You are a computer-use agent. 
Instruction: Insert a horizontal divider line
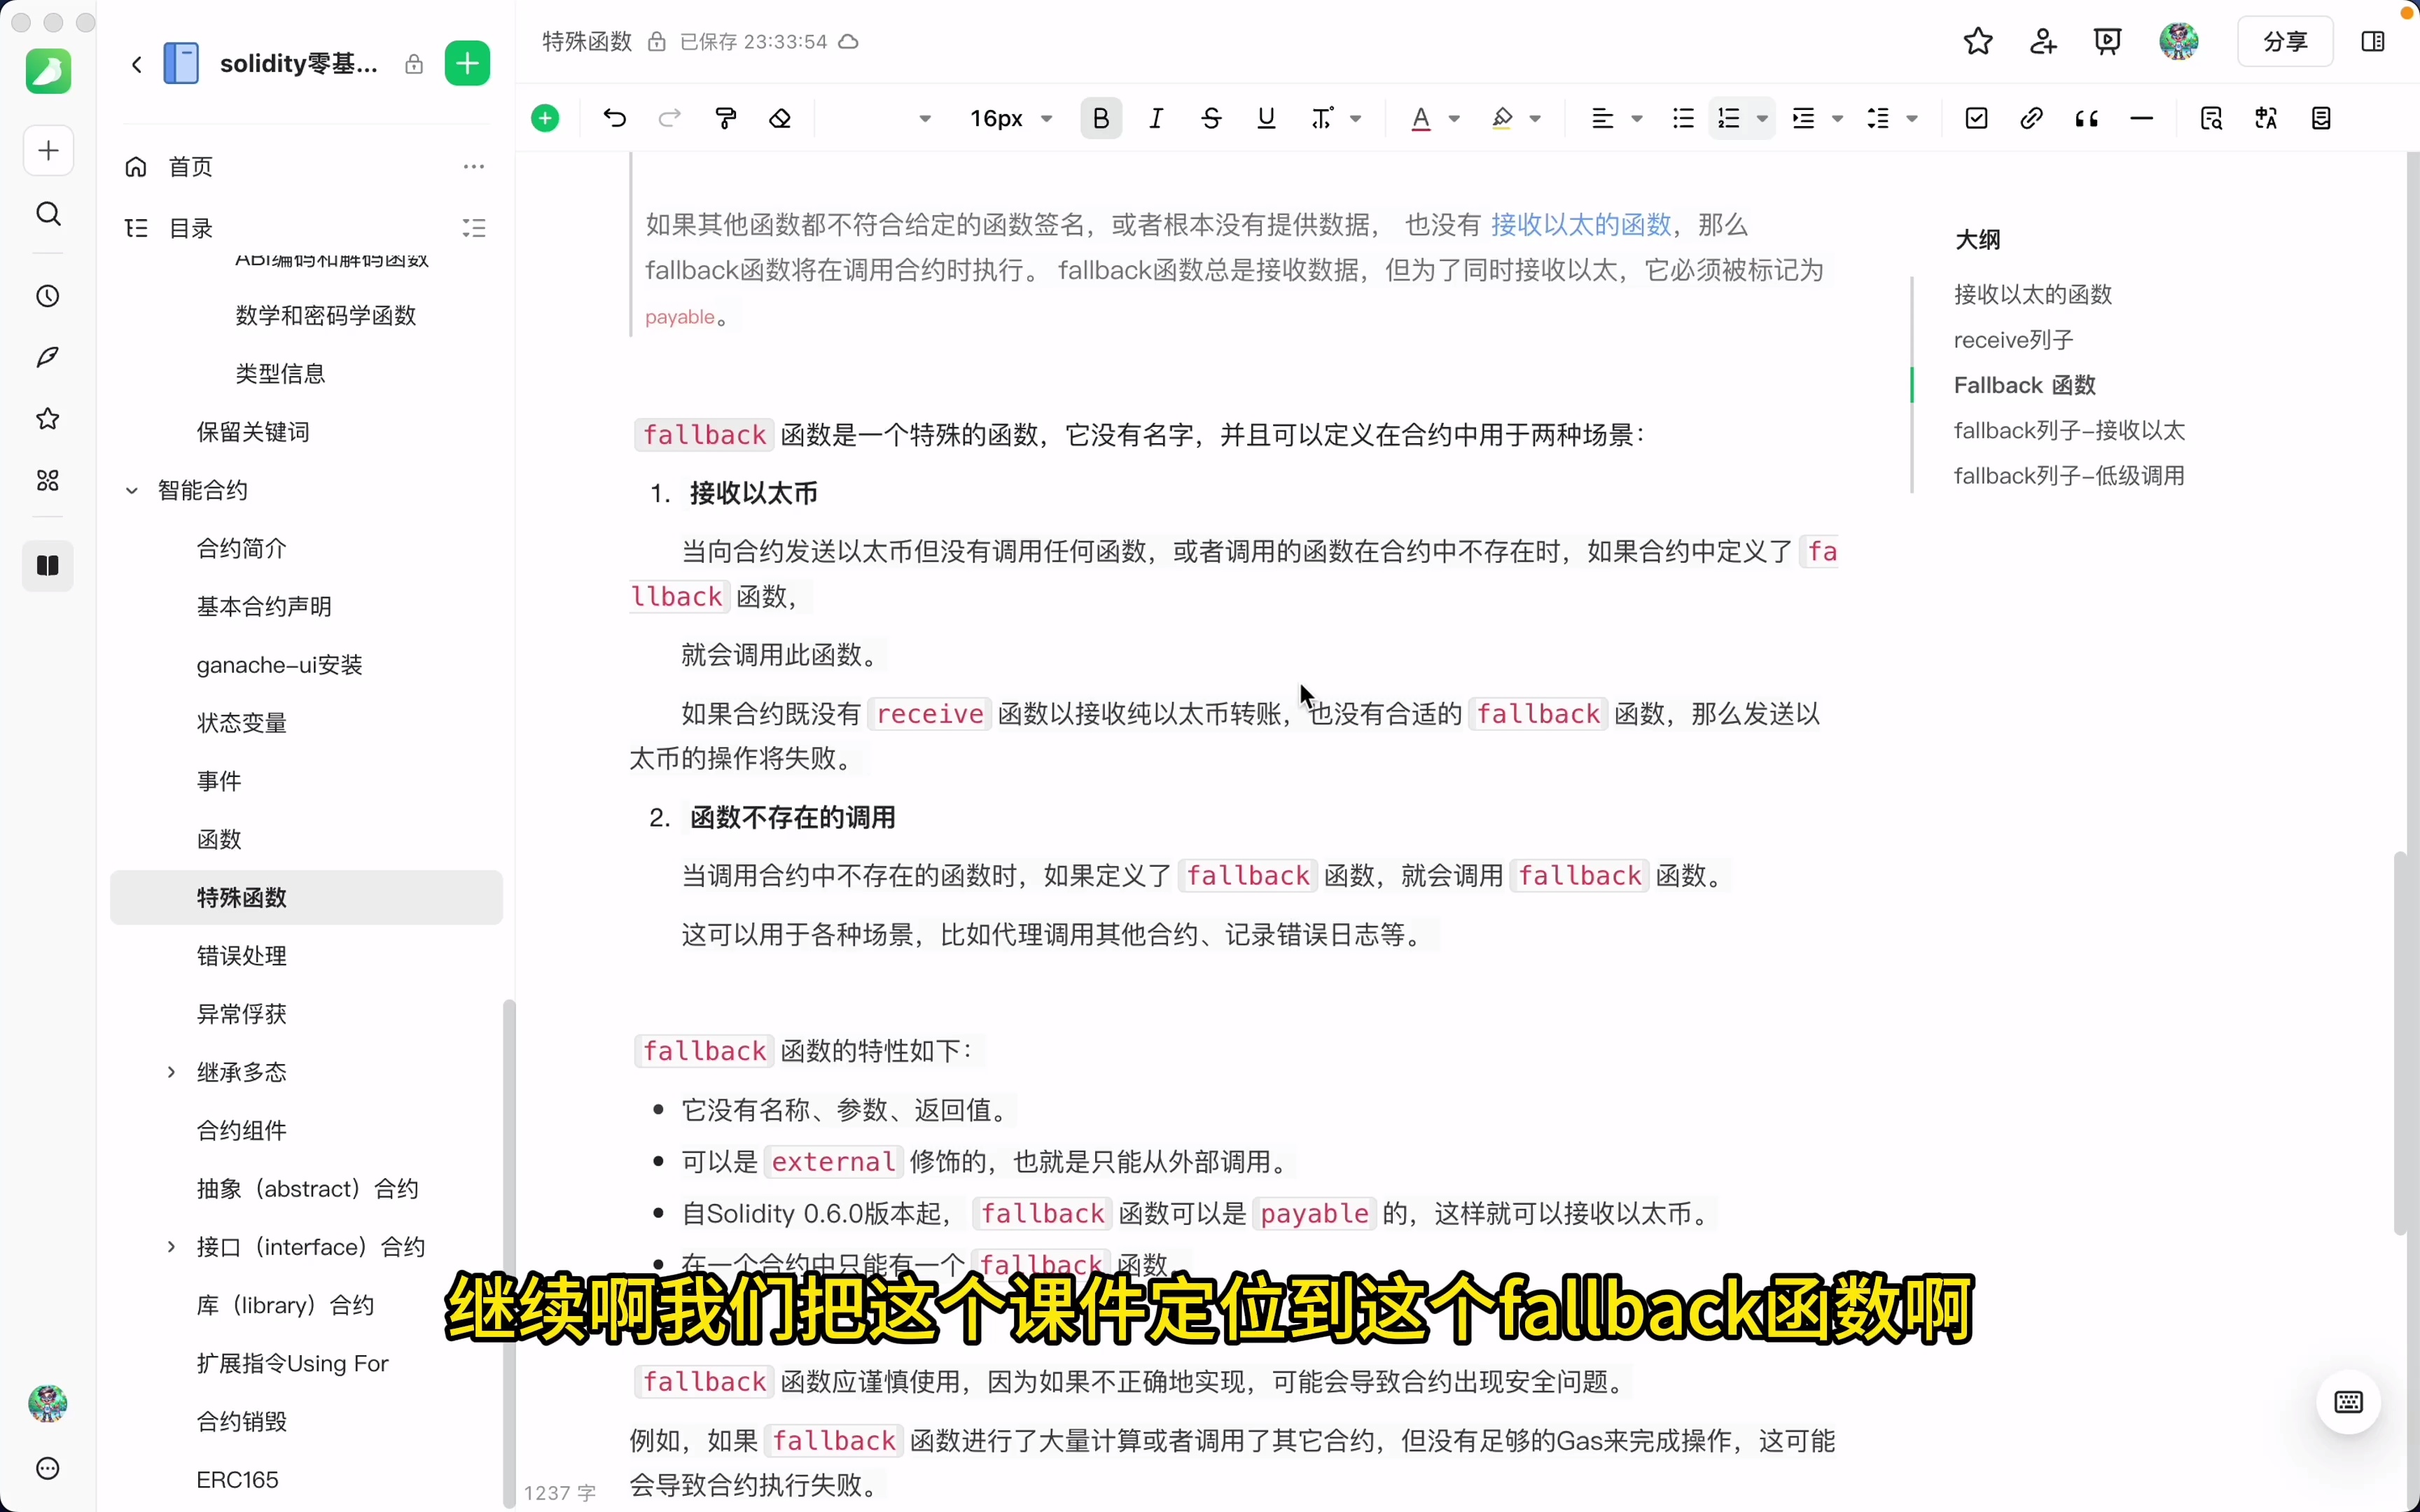tap(2142, 118)
